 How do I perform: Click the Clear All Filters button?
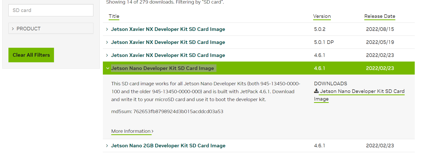click(x=31, y=55)
